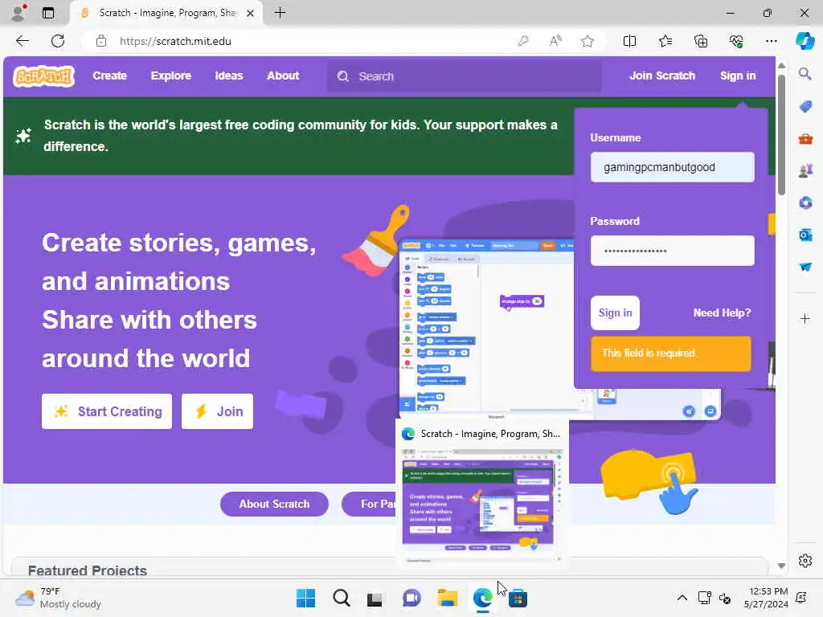
Task: Open Task View on taskbar
Action: coord(375,598)
